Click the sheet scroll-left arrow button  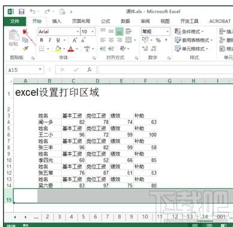(x=15, y=217)
